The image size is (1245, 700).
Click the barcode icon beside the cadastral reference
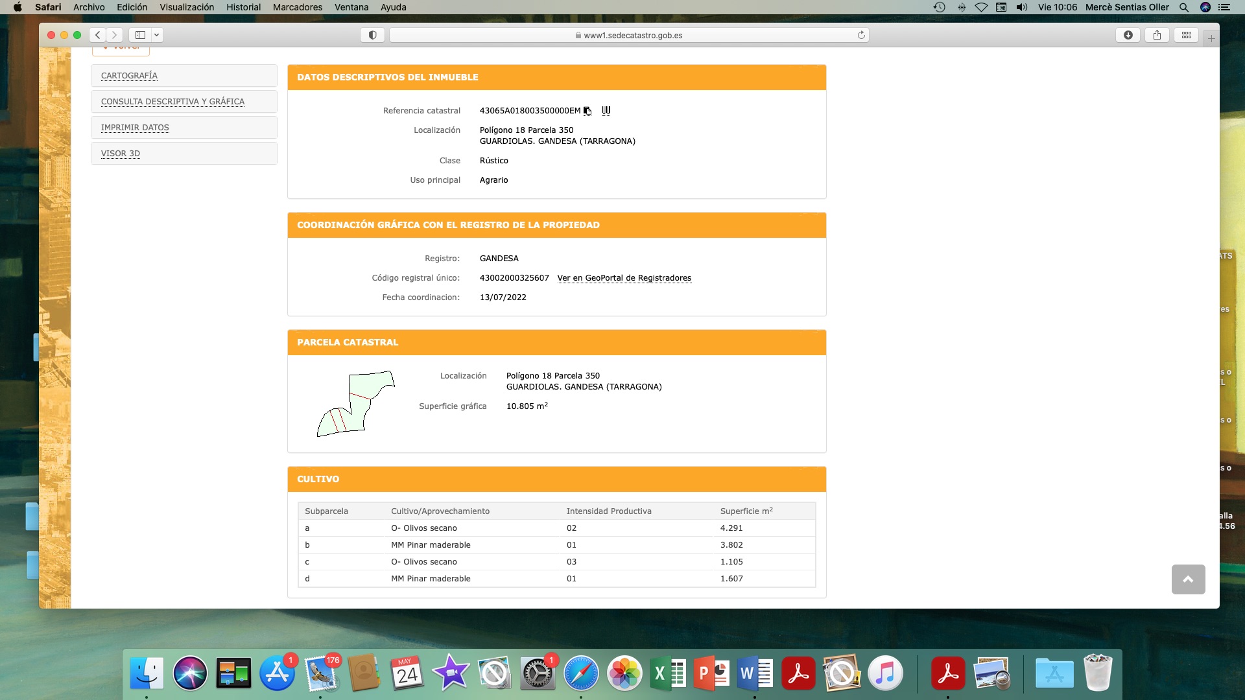606,111
